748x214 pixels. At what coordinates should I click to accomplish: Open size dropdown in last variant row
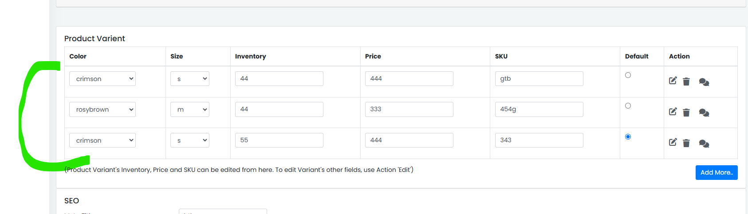[x=190, y=140]
